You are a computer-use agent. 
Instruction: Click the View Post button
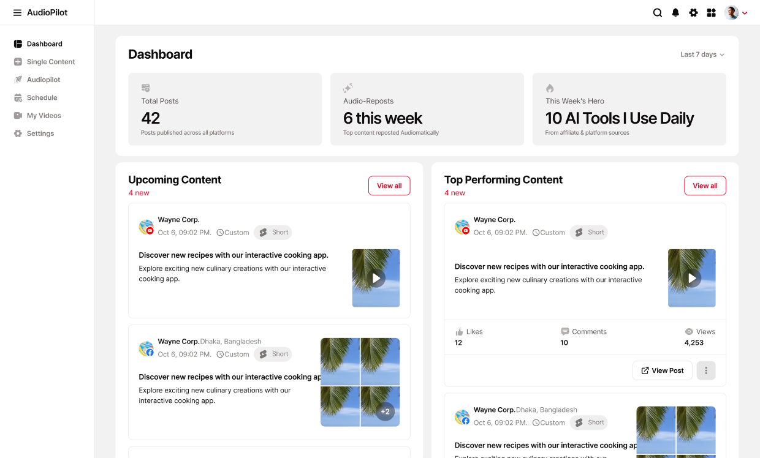click(x=662, y=370)
